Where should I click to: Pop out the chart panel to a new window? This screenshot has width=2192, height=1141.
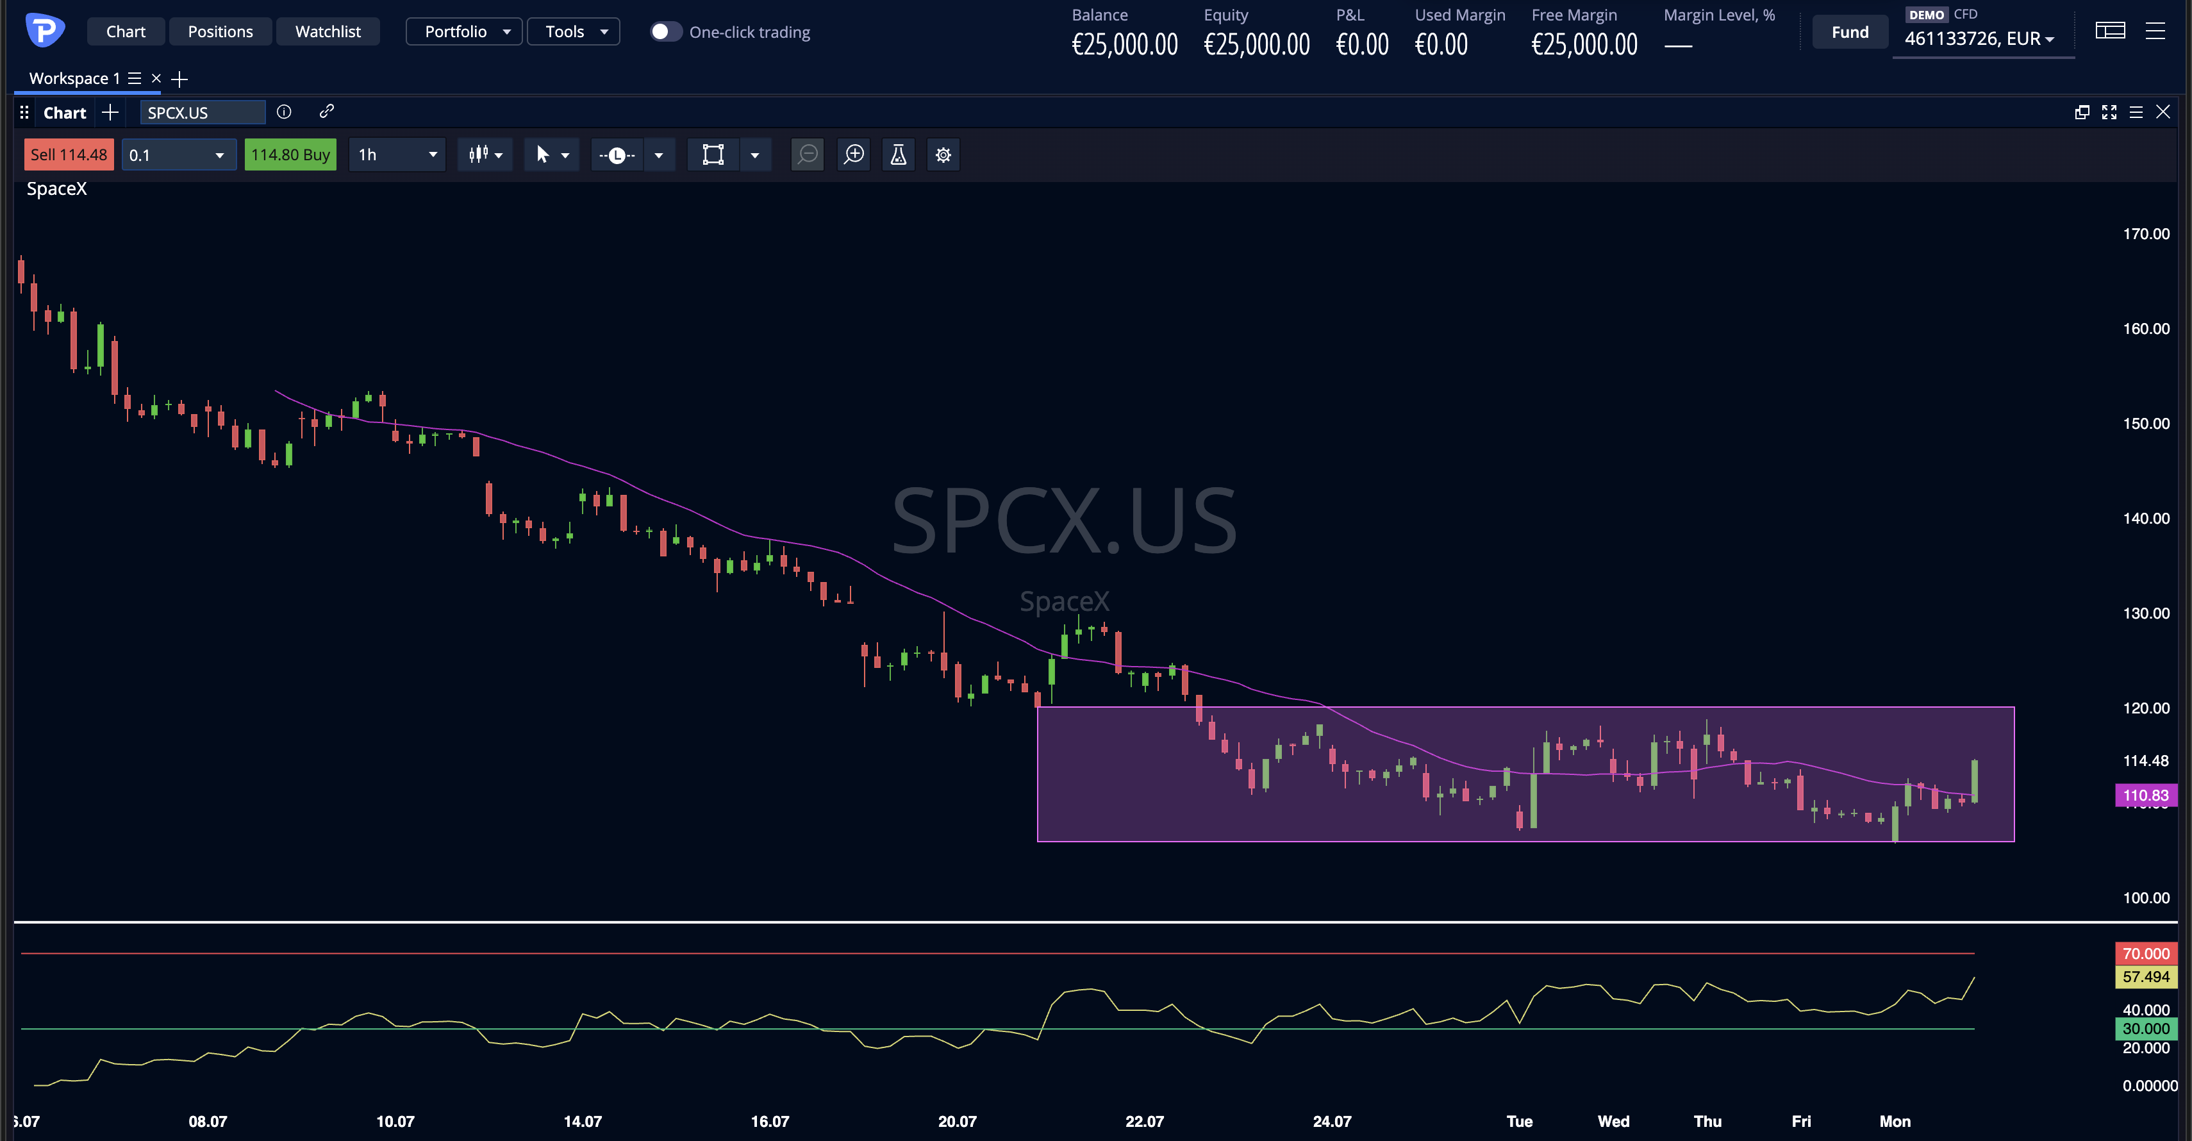(x=2082, y=112)
